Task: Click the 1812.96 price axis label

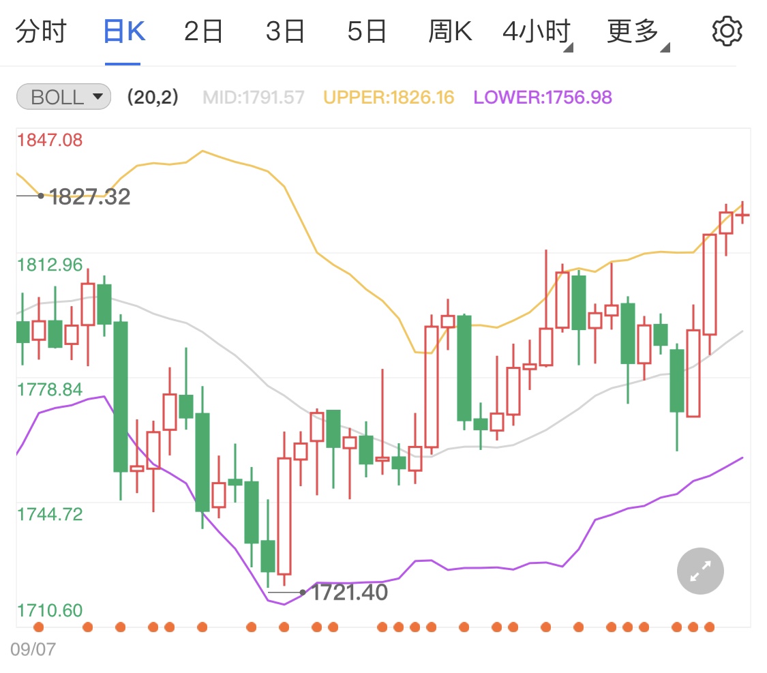Action: pos(50,265)
